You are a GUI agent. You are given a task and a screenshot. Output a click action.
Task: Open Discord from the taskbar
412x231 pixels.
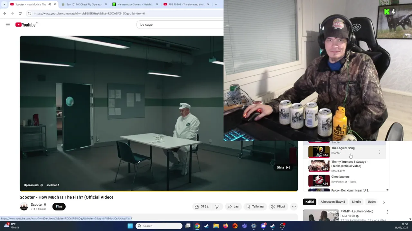[263, 226]
